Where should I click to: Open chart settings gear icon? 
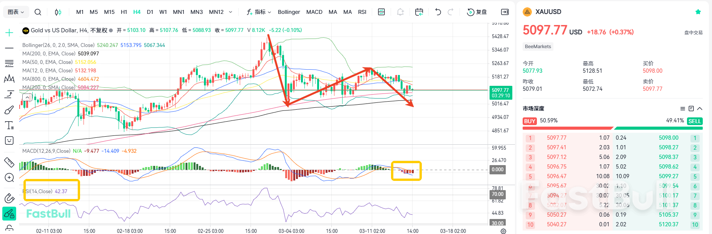point(503,231)
